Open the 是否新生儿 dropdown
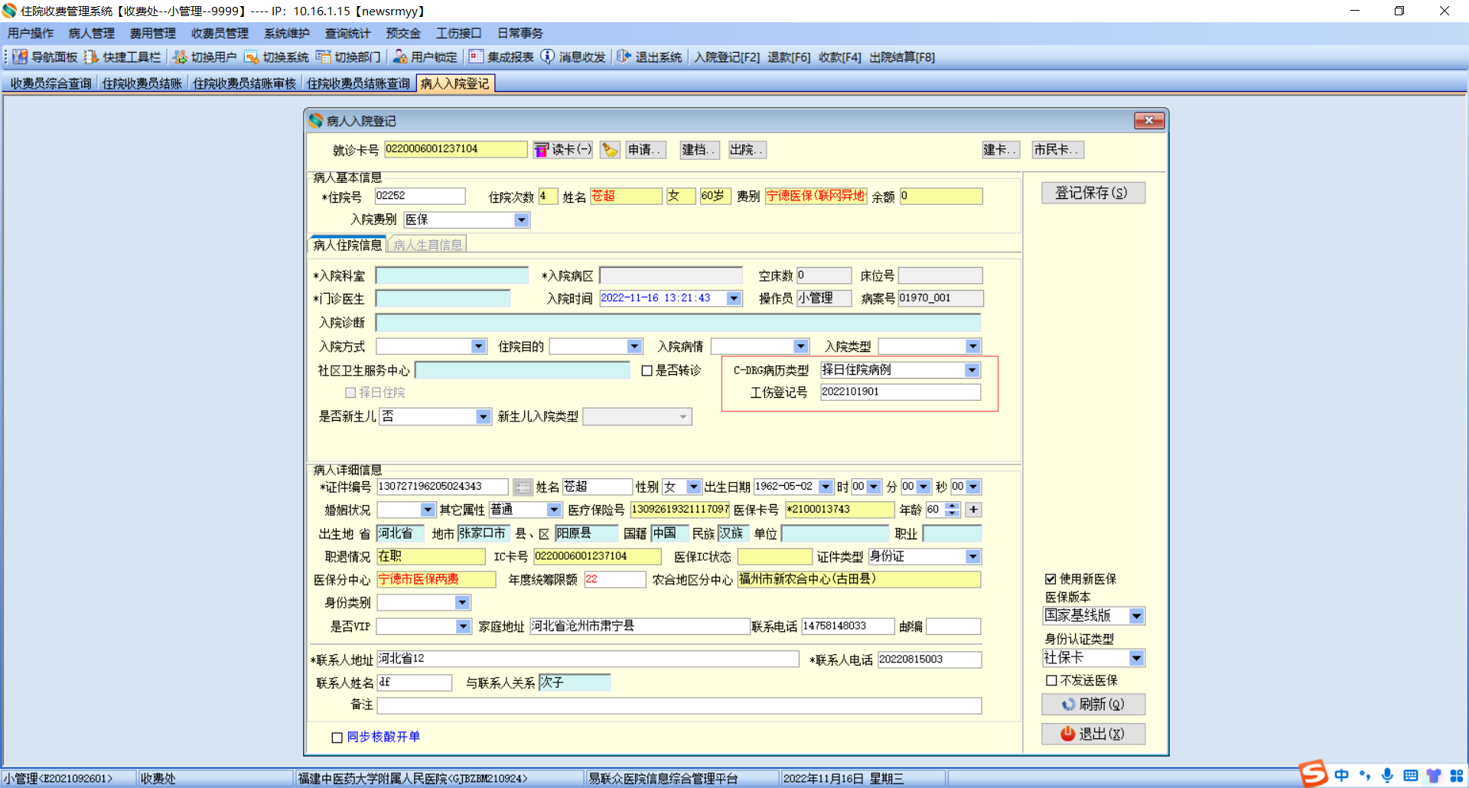The height and width of the screenshot is (788, 1469). (x=484, y=417)
